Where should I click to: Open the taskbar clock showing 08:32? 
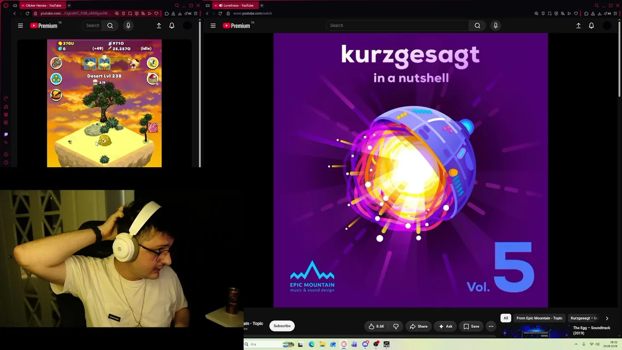pyautogui.click(x=610, y=344)
